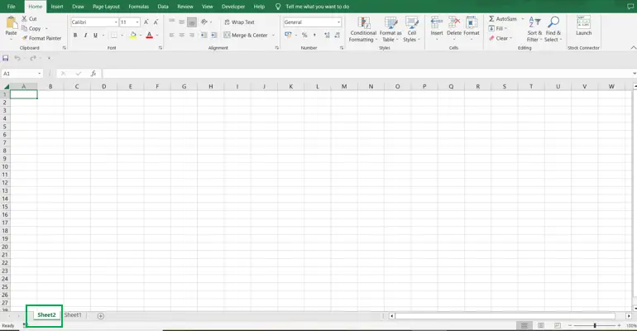Expand the AutoSum dropdown arrow
This screenshot has width=637, height=331.
click(523, 19)
